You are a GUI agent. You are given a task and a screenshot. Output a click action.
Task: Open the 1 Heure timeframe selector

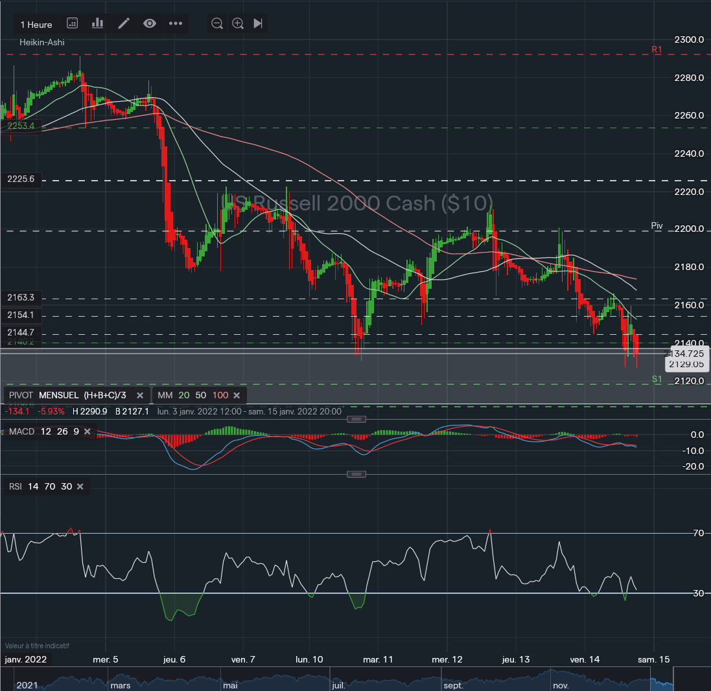coord(36,25)
